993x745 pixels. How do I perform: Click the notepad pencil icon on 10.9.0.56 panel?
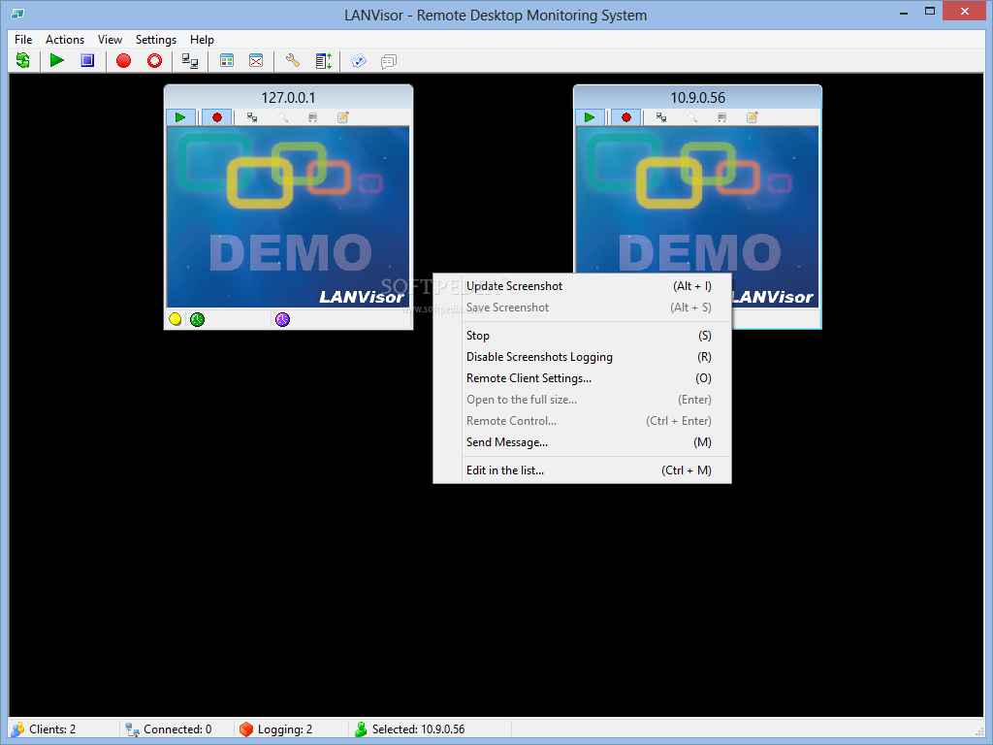[x=752, y=117]
